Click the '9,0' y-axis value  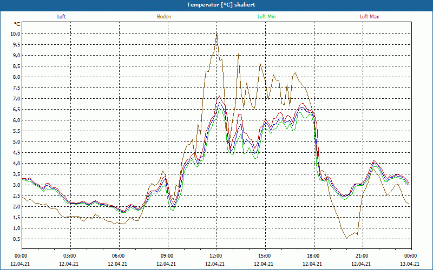pos(17,56)
